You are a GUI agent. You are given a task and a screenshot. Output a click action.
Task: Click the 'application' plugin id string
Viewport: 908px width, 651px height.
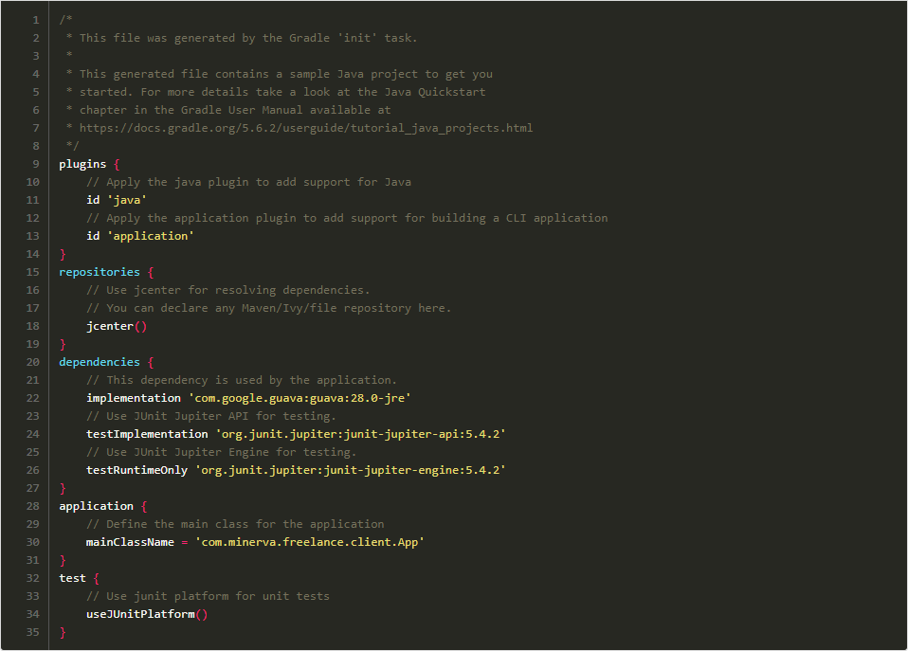(x=151, y=236)
